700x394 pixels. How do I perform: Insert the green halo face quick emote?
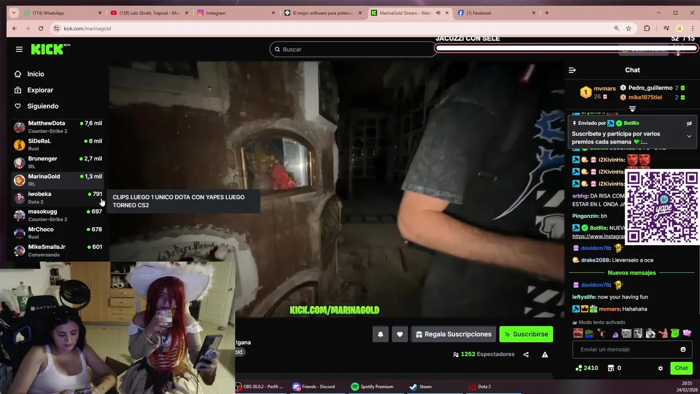click(x=675, y=333)
